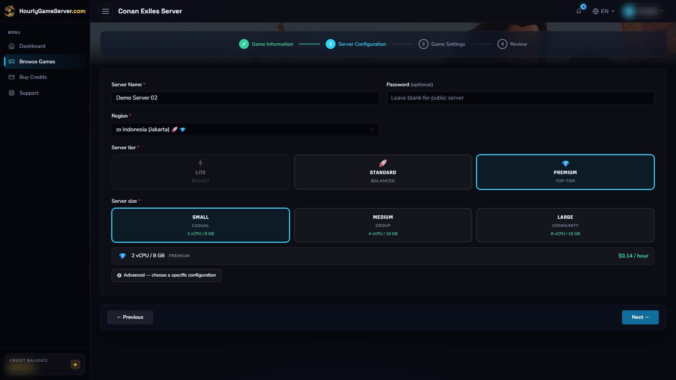676x380 pixels.
Task: Toggle the hamburger sidebar menu
Action: [x=105, y=11]
